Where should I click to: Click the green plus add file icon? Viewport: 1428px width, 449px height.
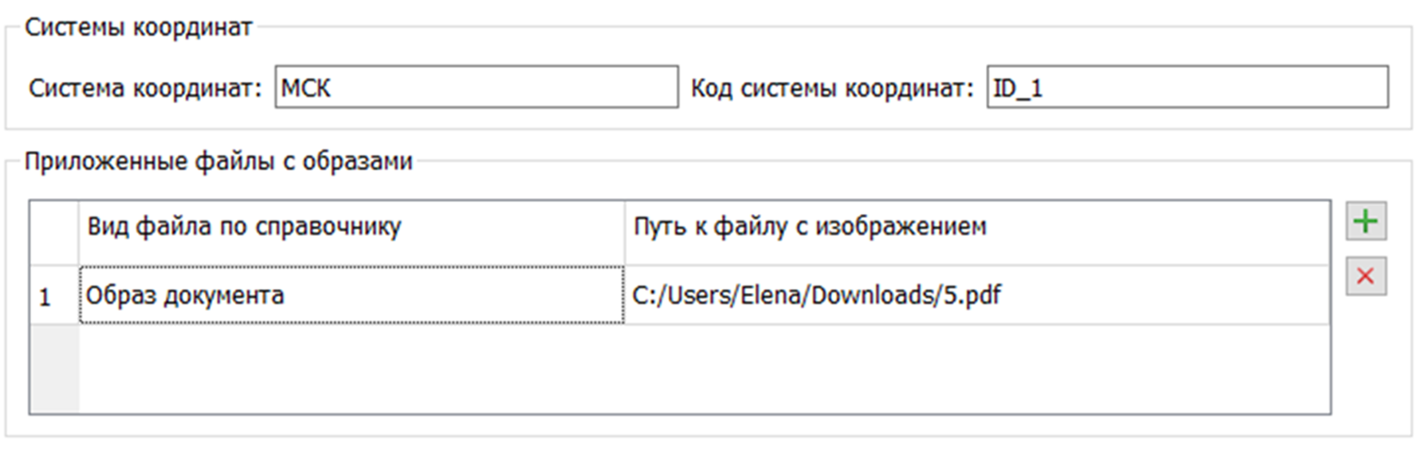1365,223
